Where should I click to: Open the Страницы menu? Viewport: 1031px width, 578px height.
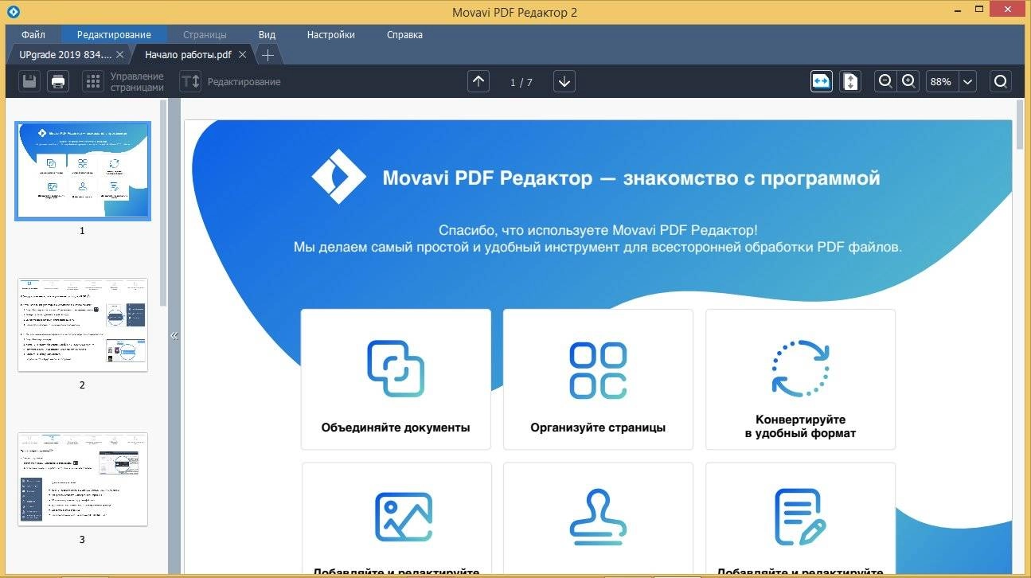coord(205,35)
